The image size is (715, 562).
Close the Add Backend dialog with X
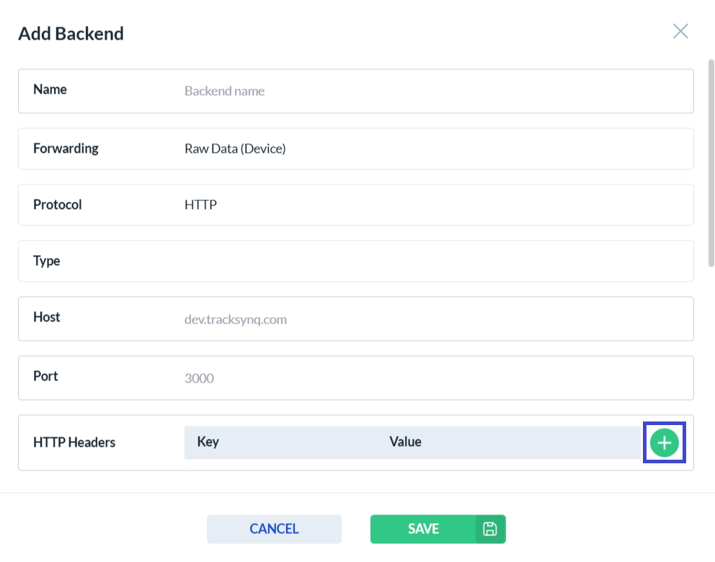pos(680,31)
